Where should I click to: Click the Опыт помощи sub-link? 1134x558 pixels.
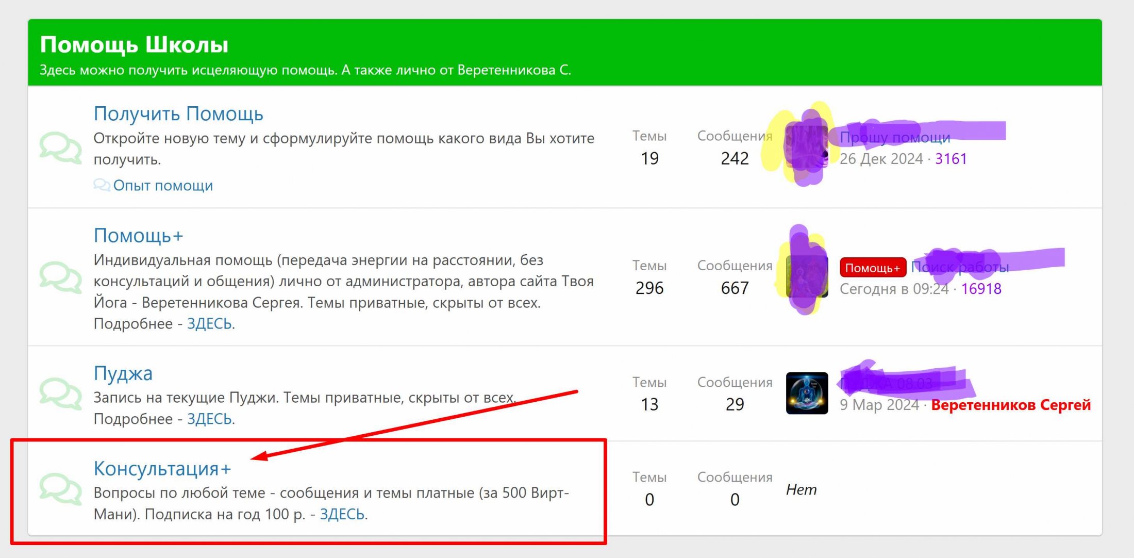(162, 185)
